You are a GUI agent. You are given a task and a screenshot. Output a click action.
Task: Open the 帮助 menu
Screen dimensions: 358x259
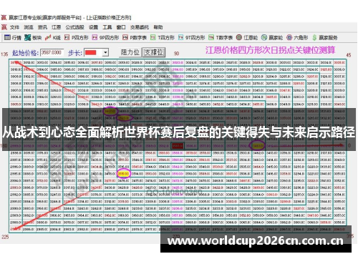click(158, 27)
